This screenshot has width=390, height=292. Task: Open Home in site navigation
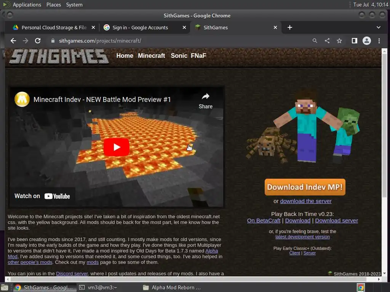[125, 56]
